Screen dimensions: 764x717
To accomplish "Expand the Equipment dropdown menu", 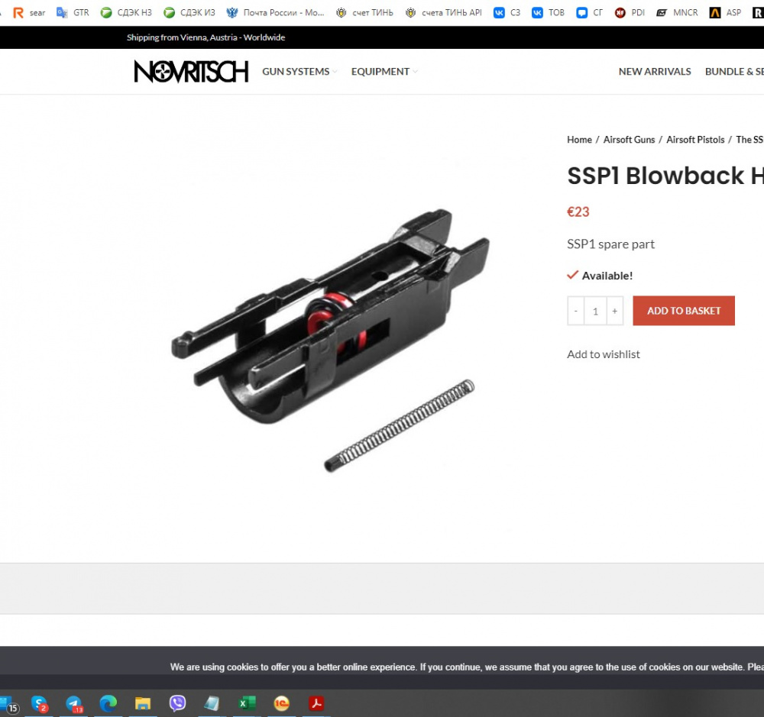I will pos(384,72).
